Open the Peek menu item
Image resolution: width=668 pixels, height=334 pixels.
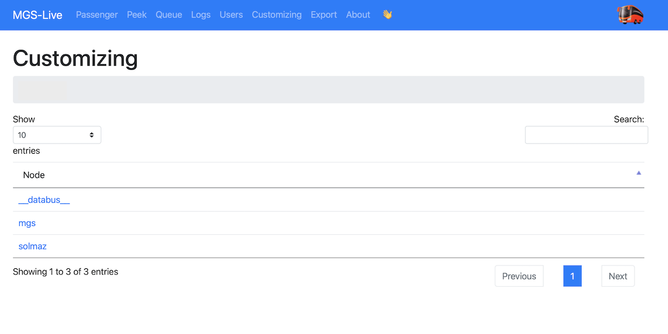pyautogui.click(x=137, y=15)
